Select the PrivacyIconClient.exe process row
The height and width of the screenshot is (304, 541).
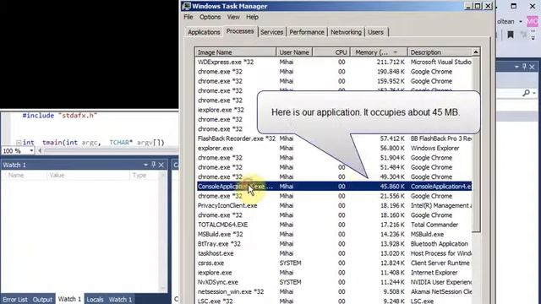pos(334,205)
